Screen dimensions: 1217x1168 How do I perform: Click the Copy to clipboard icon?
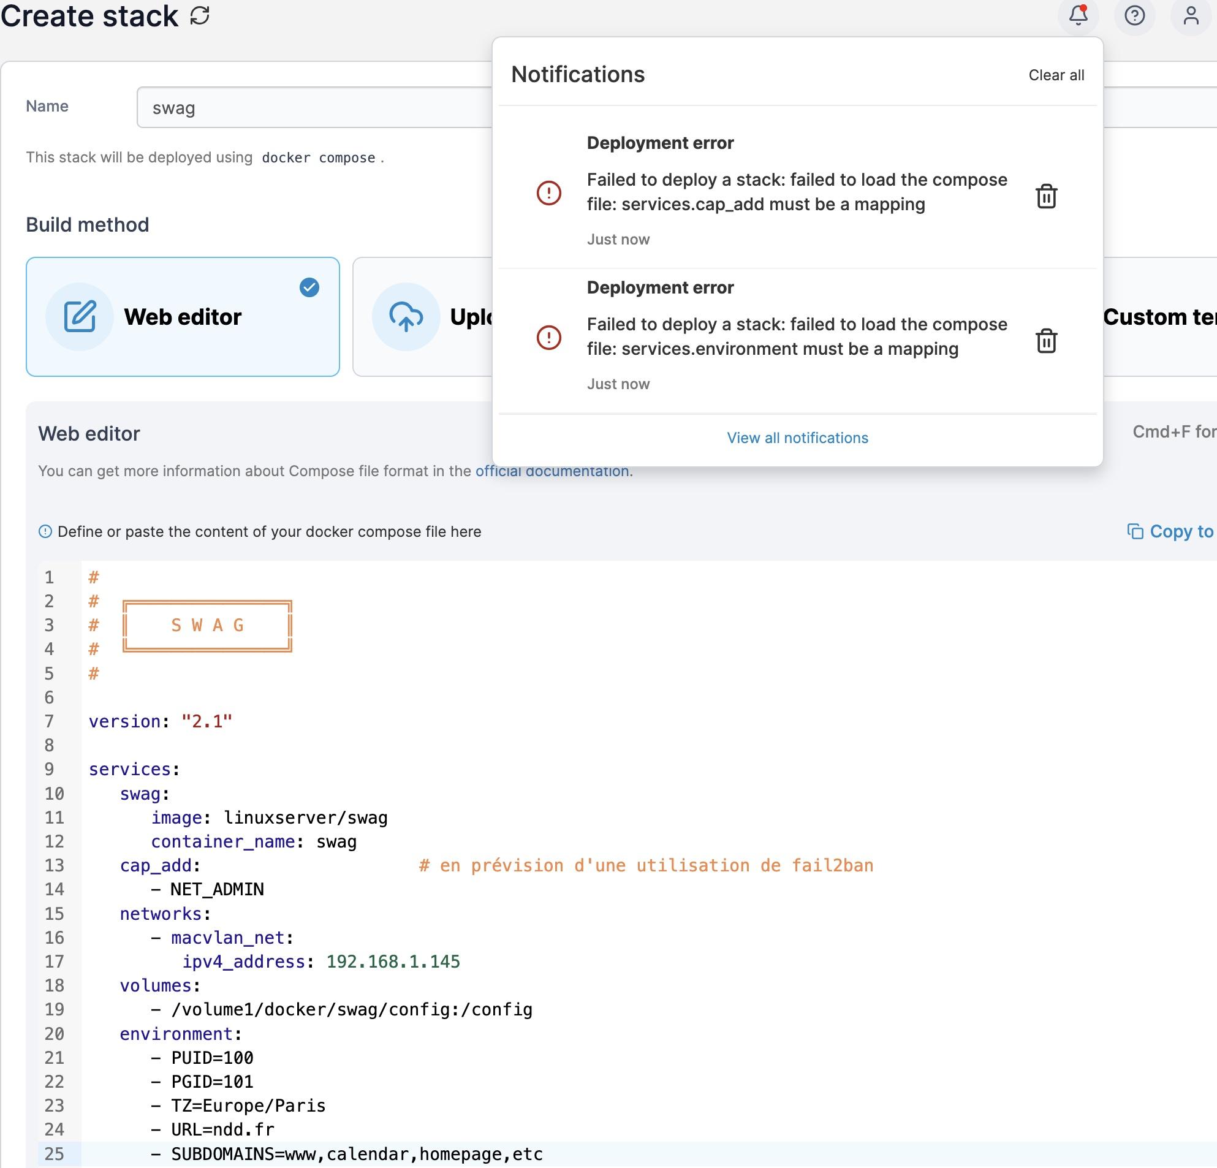(x=1135, y=531)
